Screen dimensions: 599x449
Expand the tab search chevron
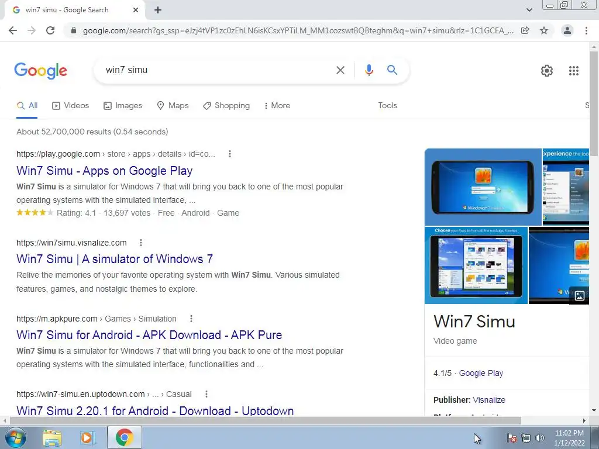click(x=529, y=10)
